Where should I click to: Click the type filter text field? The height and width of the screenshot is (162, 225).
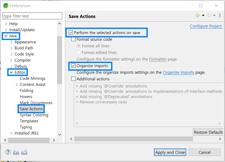[x=32, y=16]
